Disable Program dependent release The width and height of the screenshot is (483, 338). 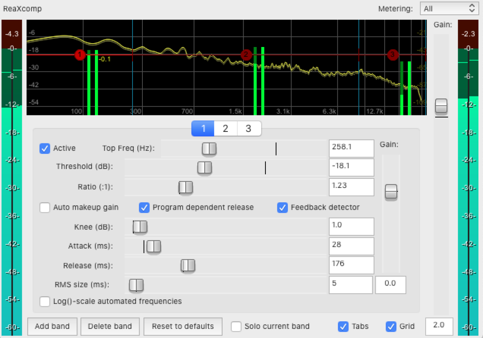tap(144, 207)
